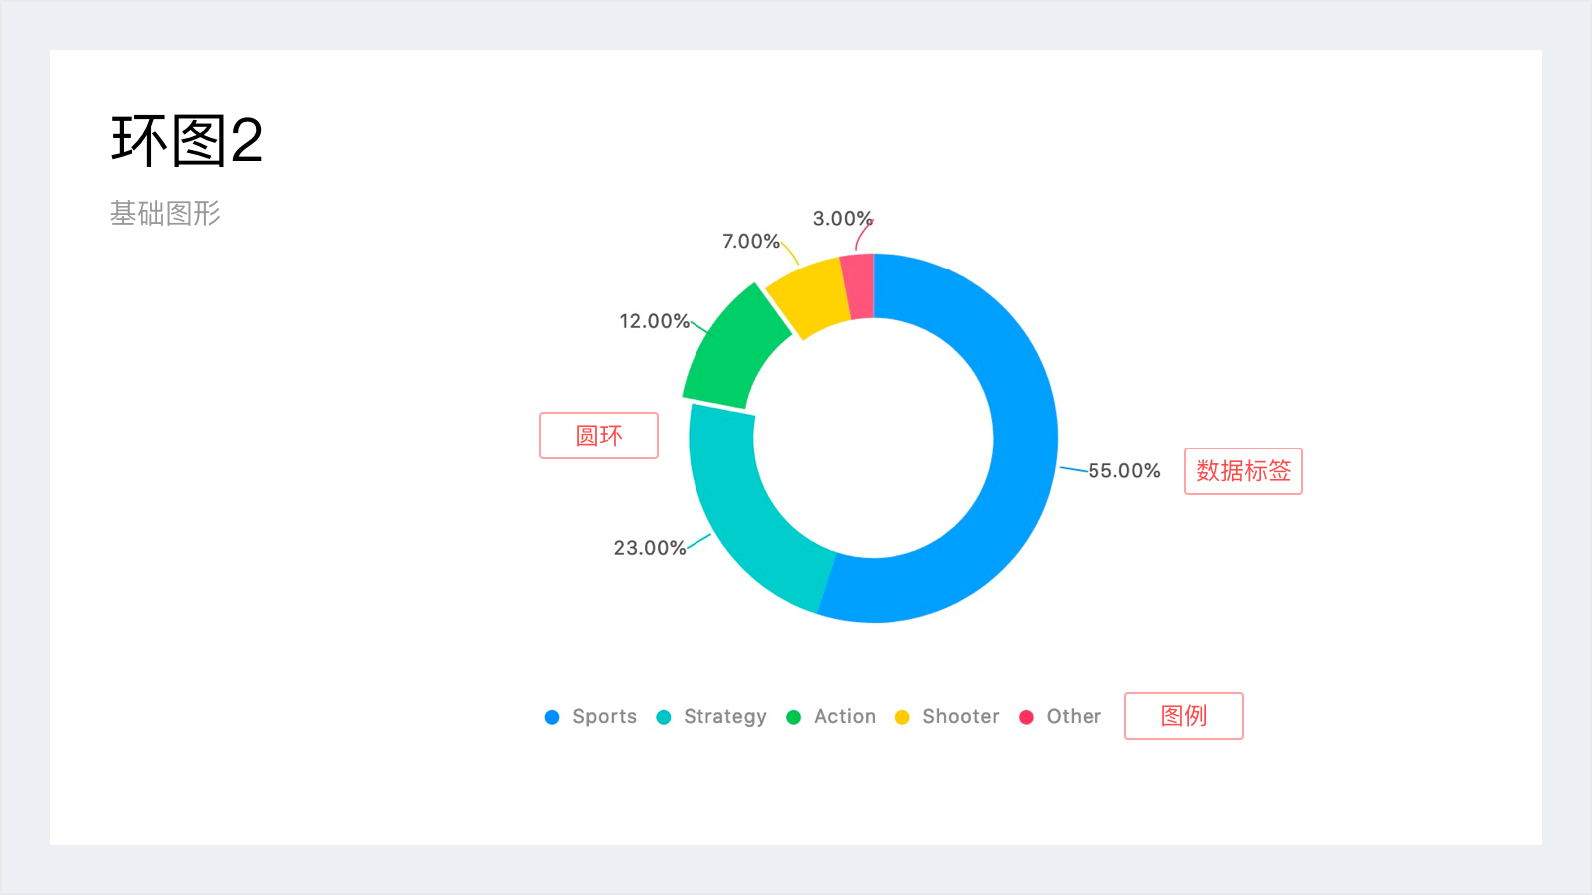The width and height of the screenshot is (1592, 895).
Task: Toggle the Sports legend label
Action: coord(604,717)
